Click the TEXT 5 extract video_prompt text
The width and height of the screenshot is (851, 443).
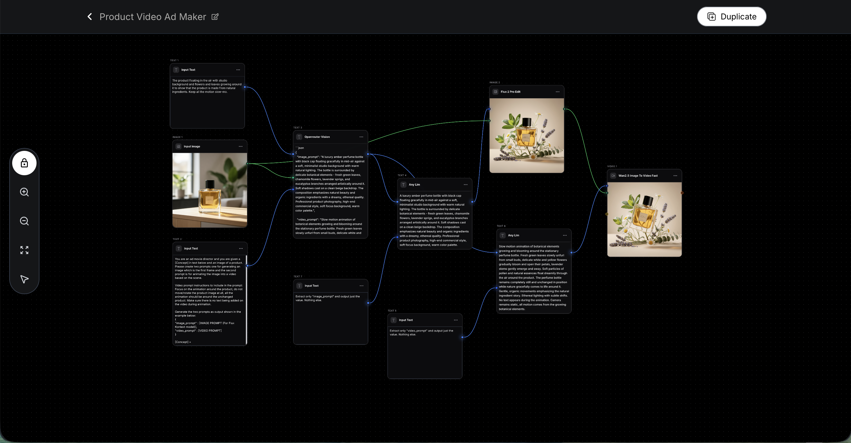[422, 332]
